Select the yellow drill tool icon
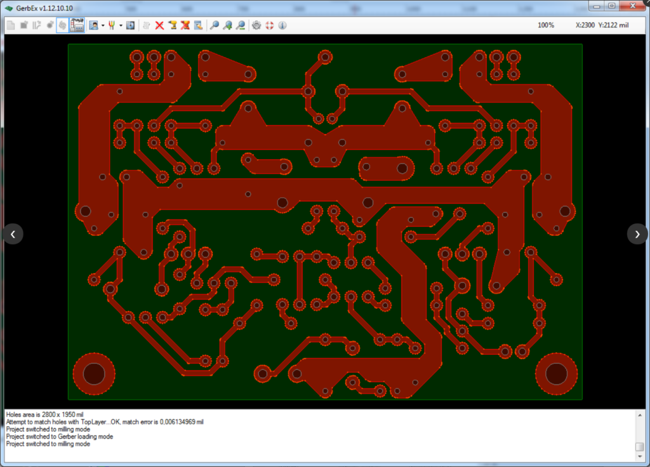The image size is (650, 467). (172, 25)
